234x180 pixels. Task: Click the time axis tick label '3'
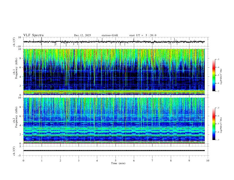click(79, 161)
